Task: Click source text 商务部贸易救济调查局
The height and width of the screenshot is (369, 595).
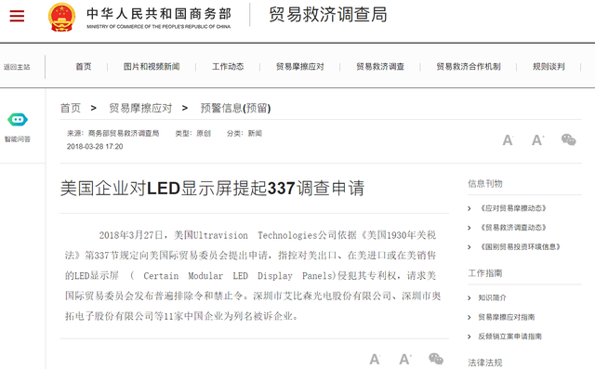Action: coord(124,134)
